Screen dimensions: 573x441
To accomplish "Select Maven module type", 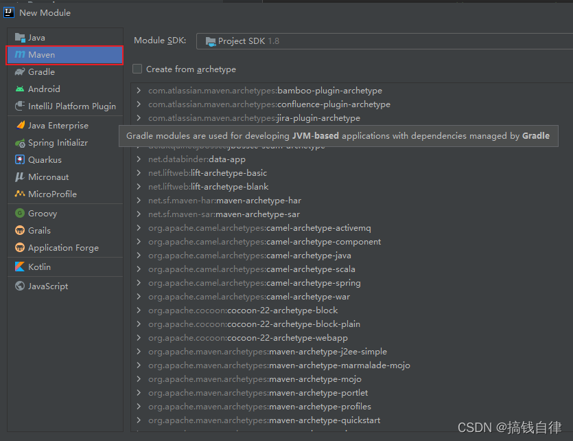I will 65,55.
